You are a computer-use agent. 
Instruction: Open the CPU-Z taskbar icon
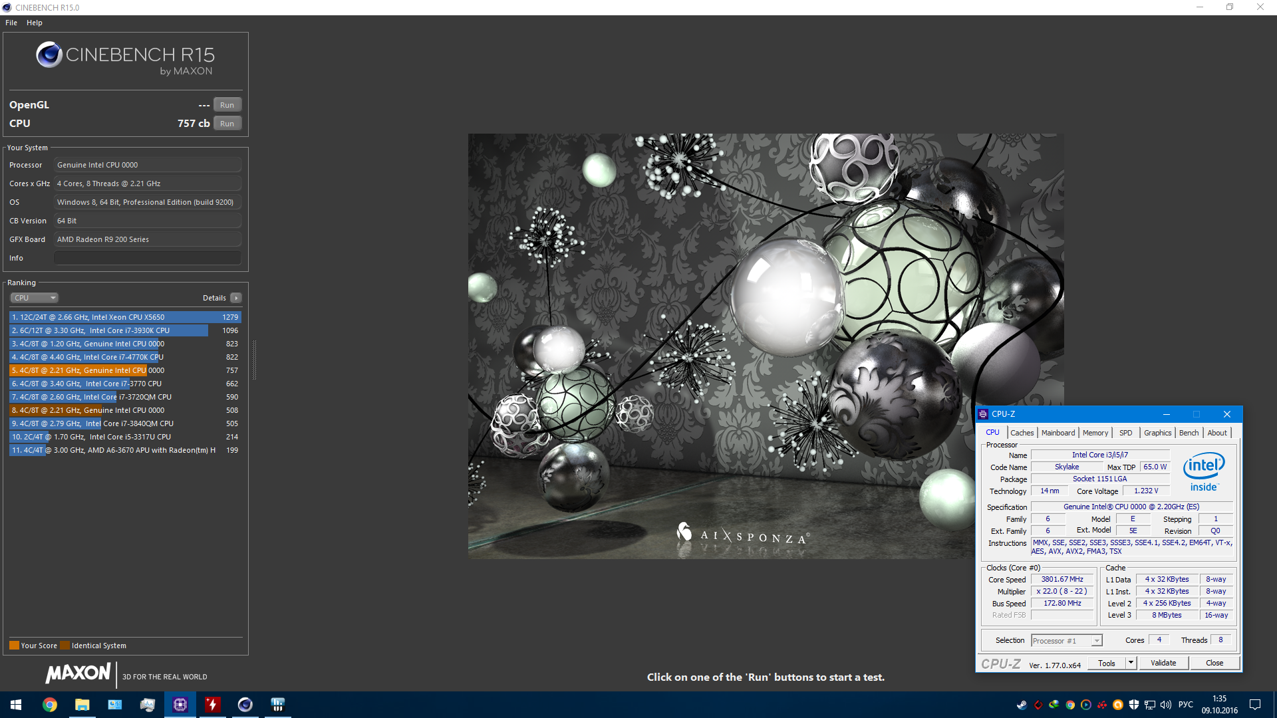tap(180, 705)
